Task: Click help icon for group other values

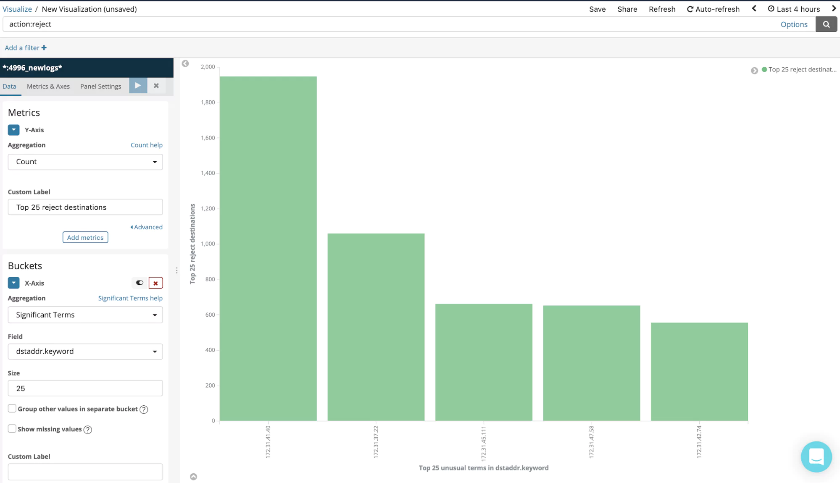Action: pyautogui.click(x=144, y=409)
